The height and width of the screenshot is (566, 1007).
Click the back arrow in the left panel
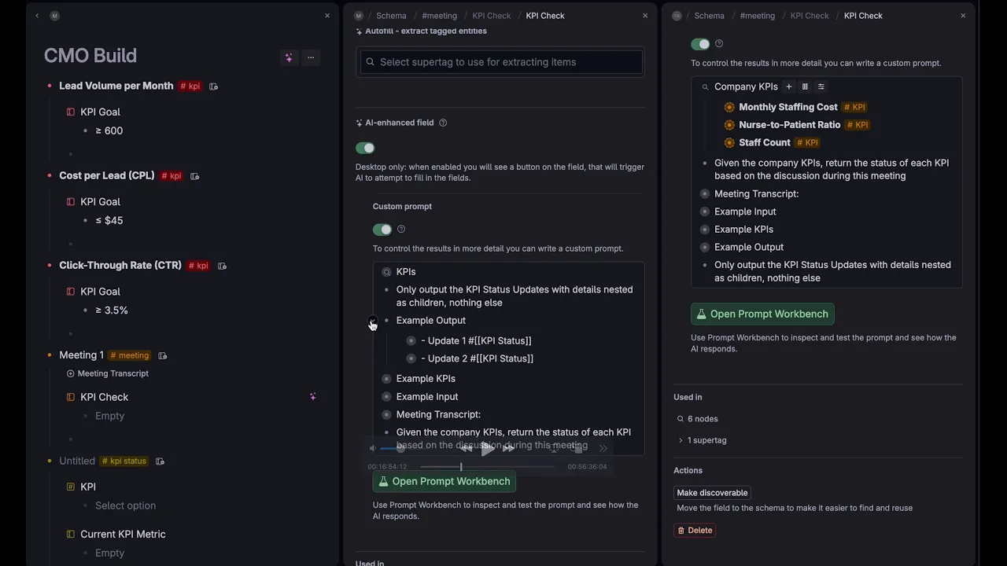coord(37,16)
